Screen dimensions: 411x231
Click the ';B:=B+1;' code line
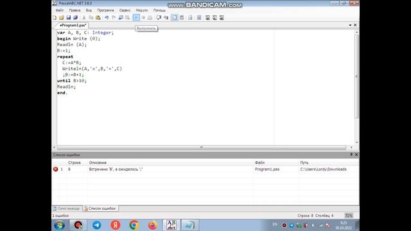click(x=73, y=74)
